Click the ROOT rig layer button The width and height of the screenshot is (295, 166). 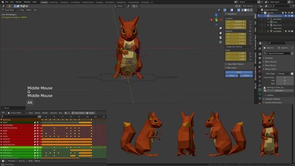click(x=239, y=72)
